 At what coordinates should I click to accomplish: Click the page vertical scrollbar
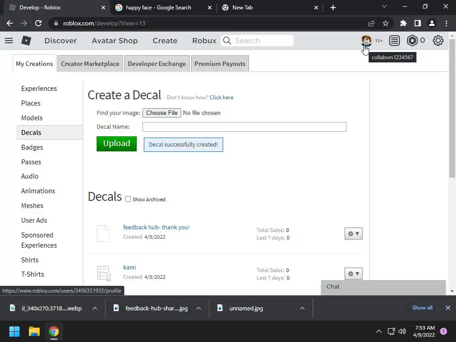point(452,108)
